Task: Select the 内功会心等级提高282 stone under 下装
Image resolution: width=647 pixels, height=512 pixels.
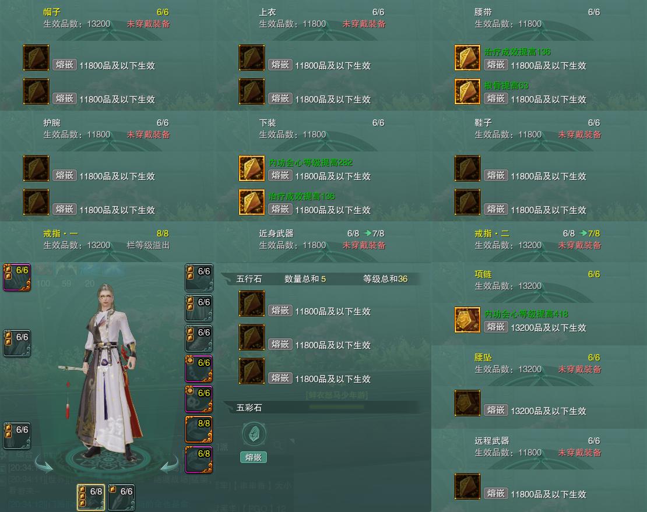Action: (x=252, y=168)
